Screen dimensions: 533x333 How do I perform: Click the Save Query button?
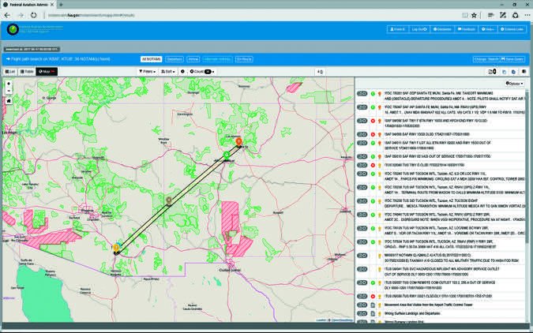513,59
